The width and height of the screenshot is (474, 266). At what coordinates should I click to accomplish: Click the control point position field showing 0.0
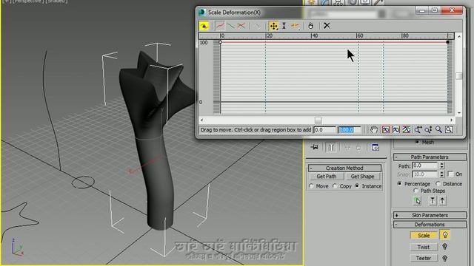[324, 130]
